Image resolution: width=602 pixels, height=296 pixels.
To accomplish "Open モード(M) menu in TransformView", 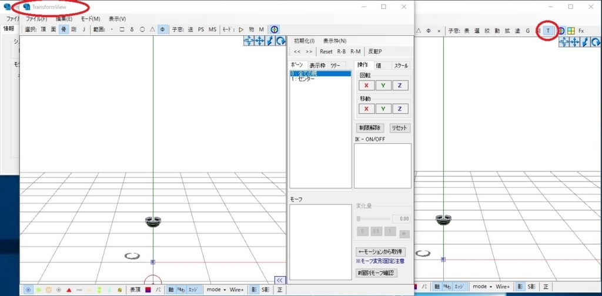I will [x=90, y=19].
